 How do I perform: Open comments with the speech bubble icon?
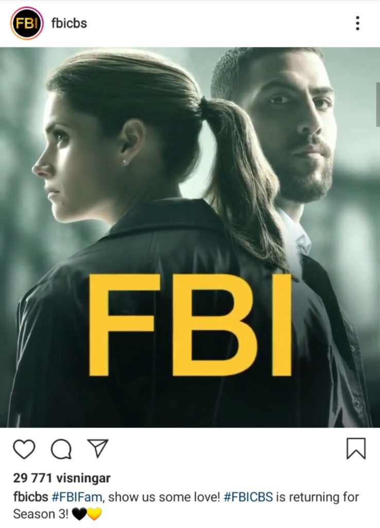[61, 450]
